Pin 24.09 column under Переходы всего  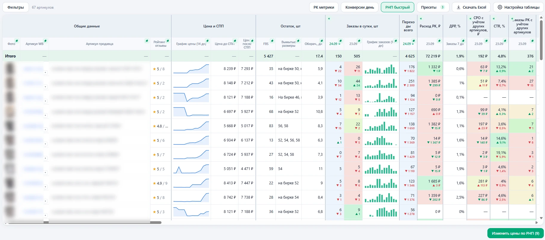point(414,41)
